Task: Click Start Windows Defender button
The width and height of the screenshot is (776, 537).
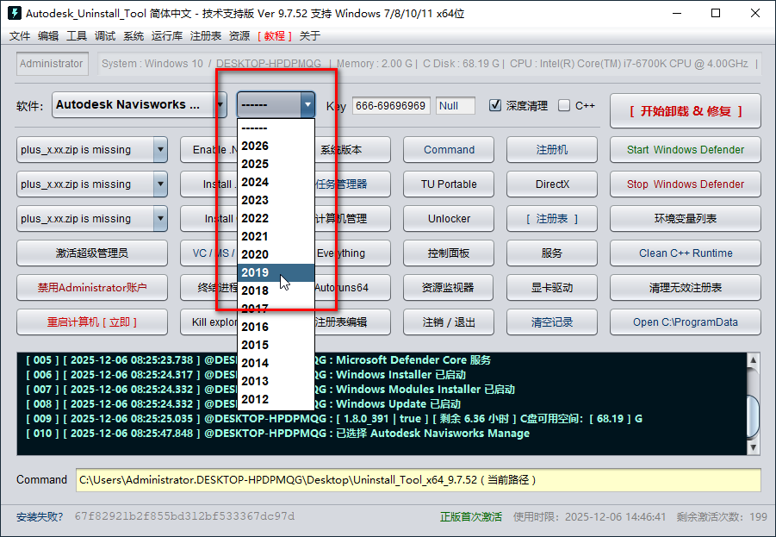Action: click(686, 150)
